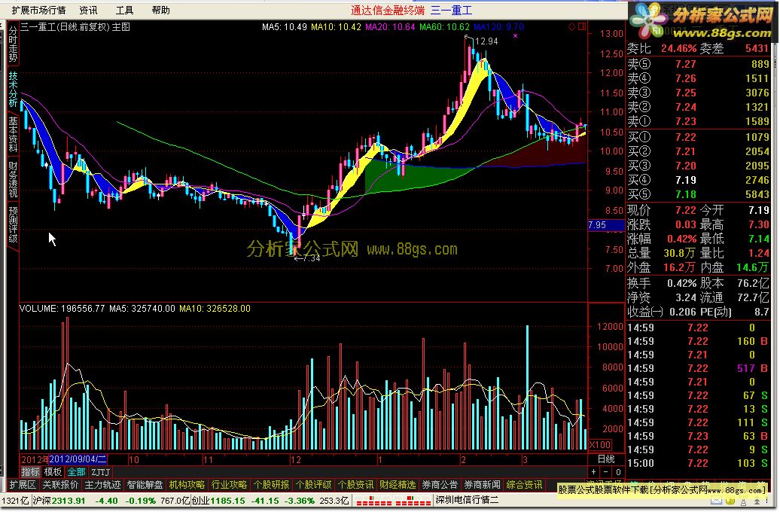Open the 帮助 menu
Screen dimensions: 780x512
(160, 10)
